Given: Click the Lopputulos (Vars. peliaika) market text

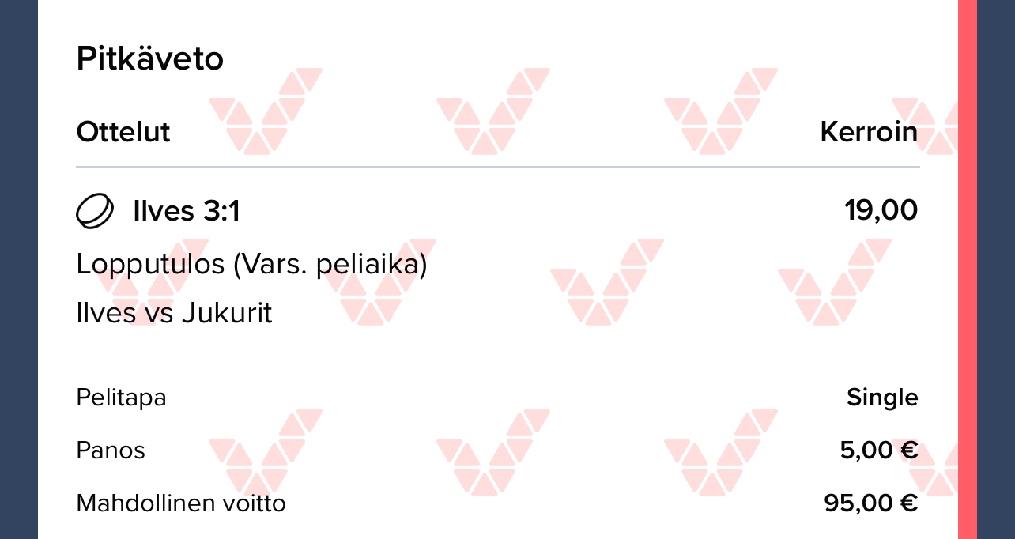Looking at the screenshot, I should pyautogui.click(x=251, y=264).
